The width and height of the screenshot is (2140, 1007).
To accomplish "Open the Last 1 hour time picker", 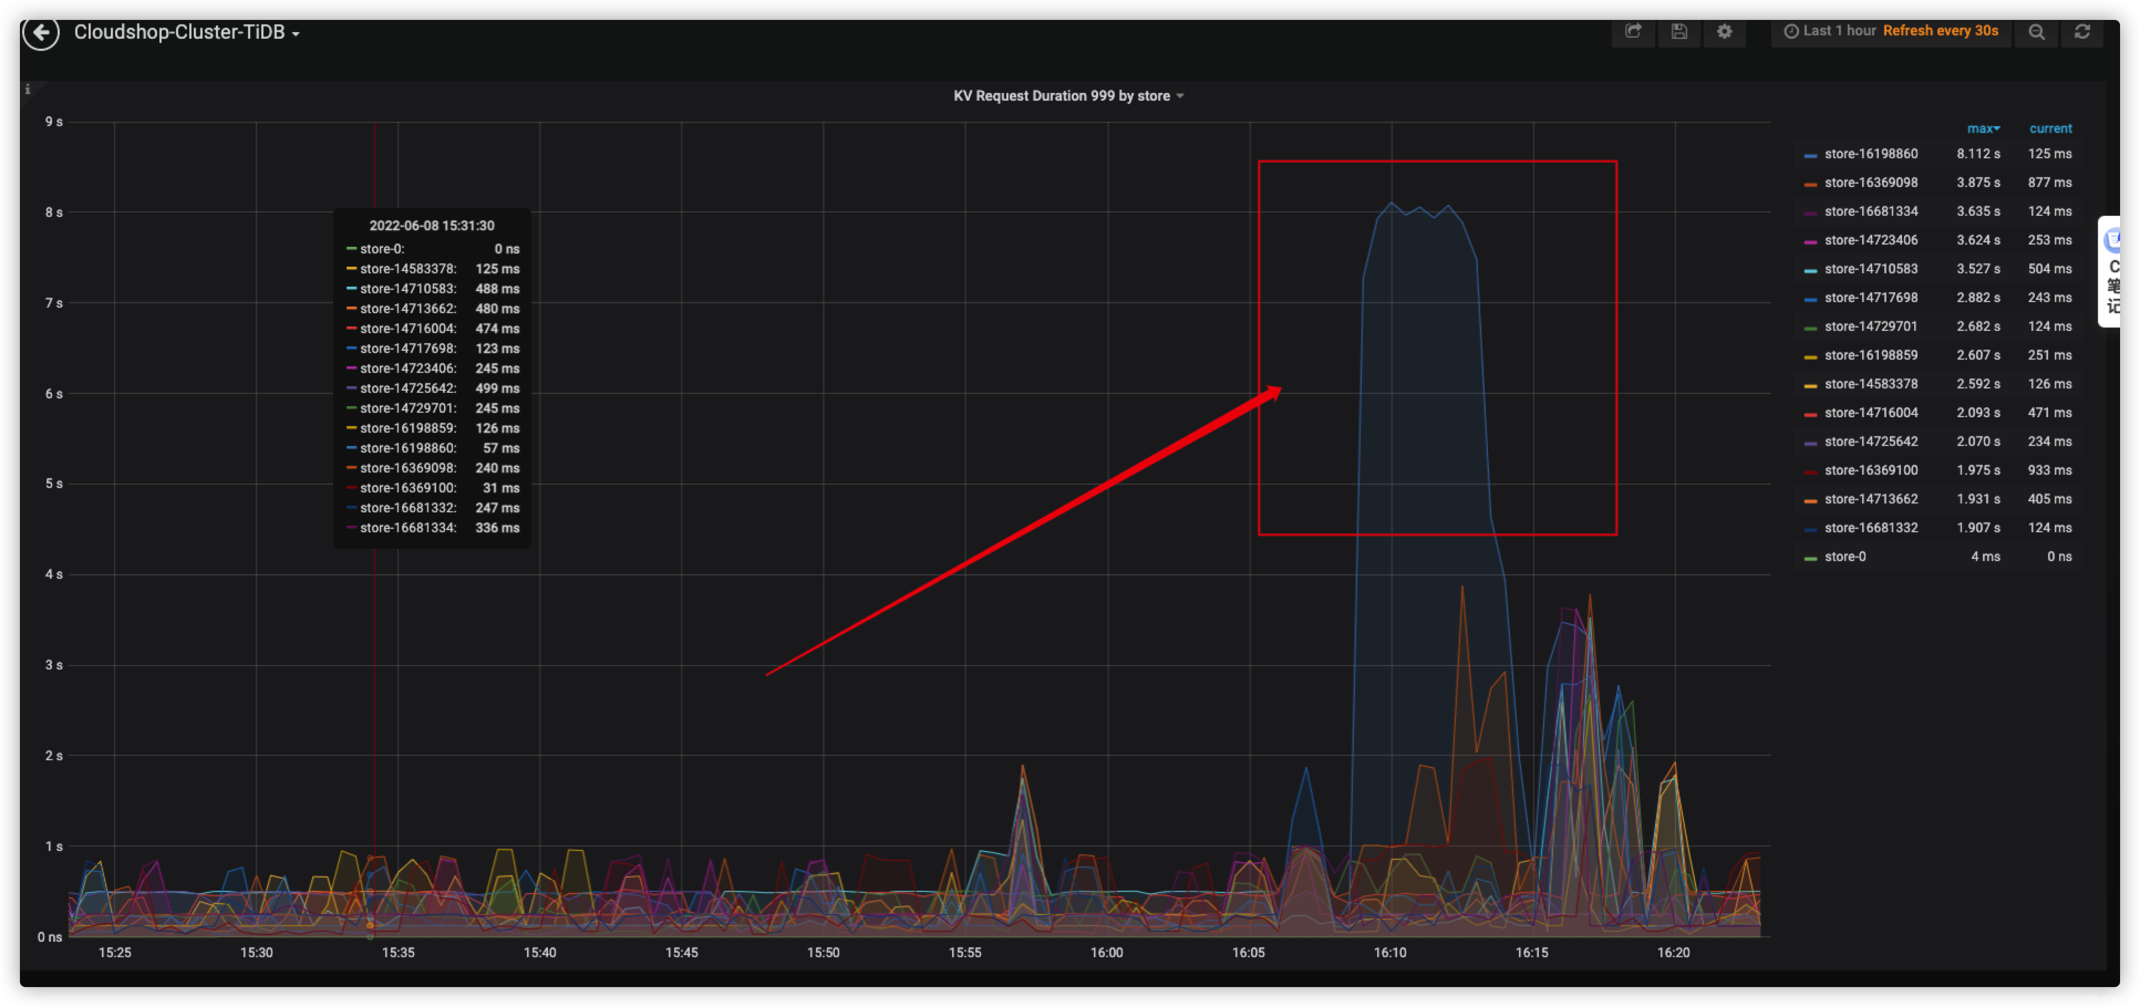I will pos(1891,32).
